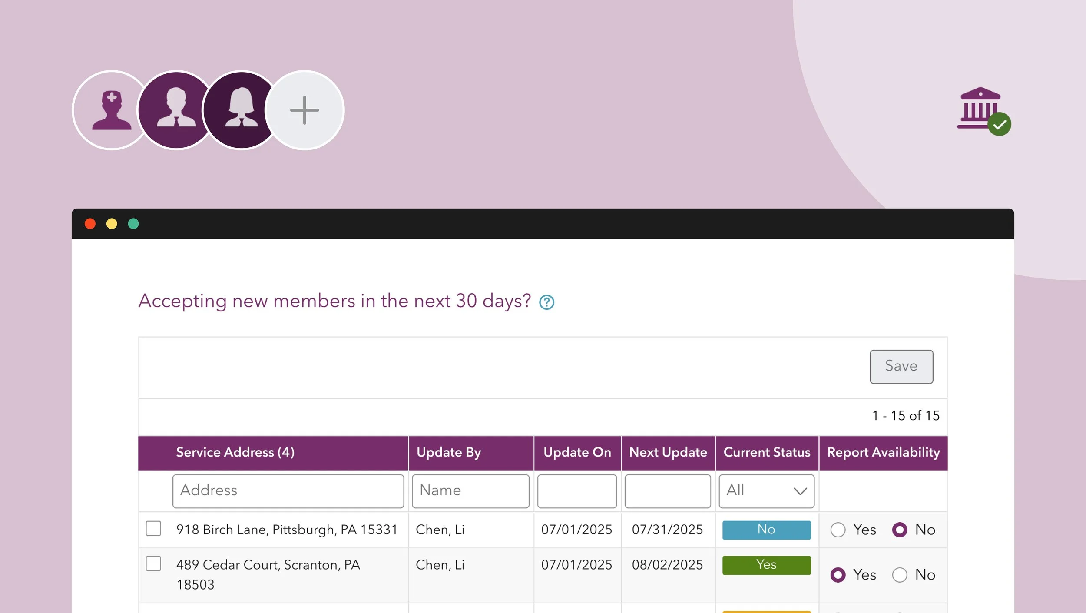The width and height of the screenshot is (1086, 613).
Task: Click the blue No status badge
Action: 766,530
